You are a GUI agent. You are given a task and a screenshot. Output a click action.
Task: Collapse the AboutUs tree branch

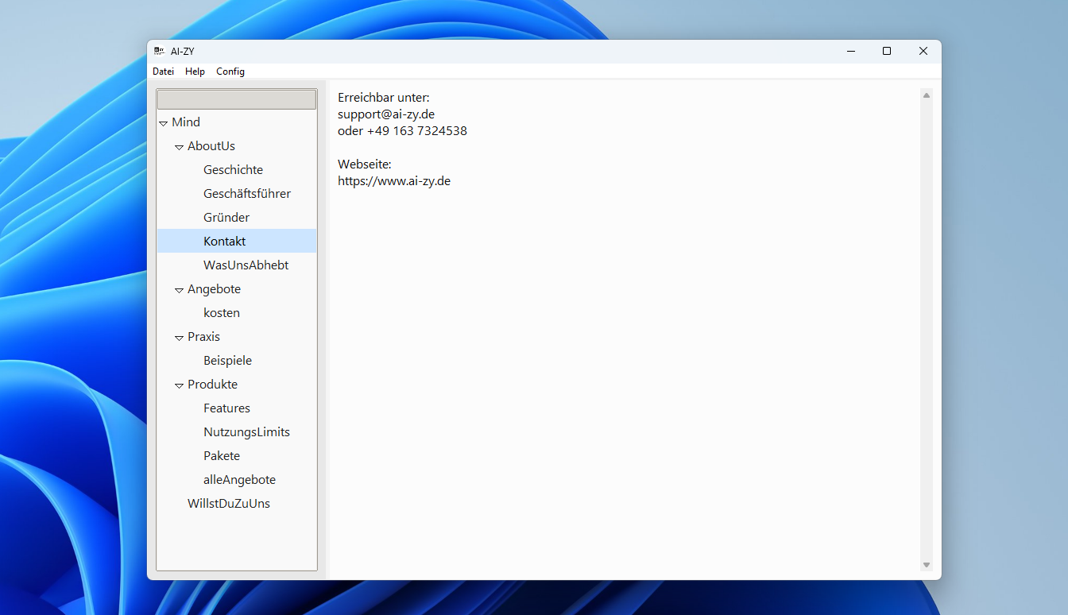click(x=179, y=147)
